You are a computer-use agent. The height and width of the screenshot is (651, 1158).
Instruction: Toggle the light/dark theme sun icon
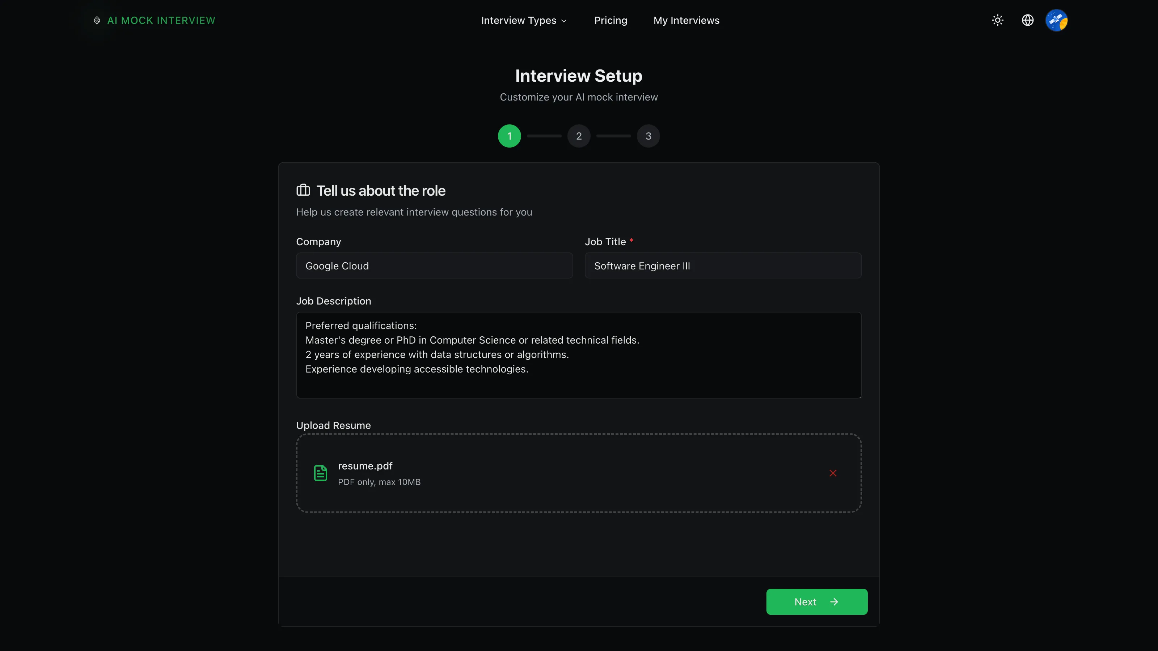tap(998, 20)
